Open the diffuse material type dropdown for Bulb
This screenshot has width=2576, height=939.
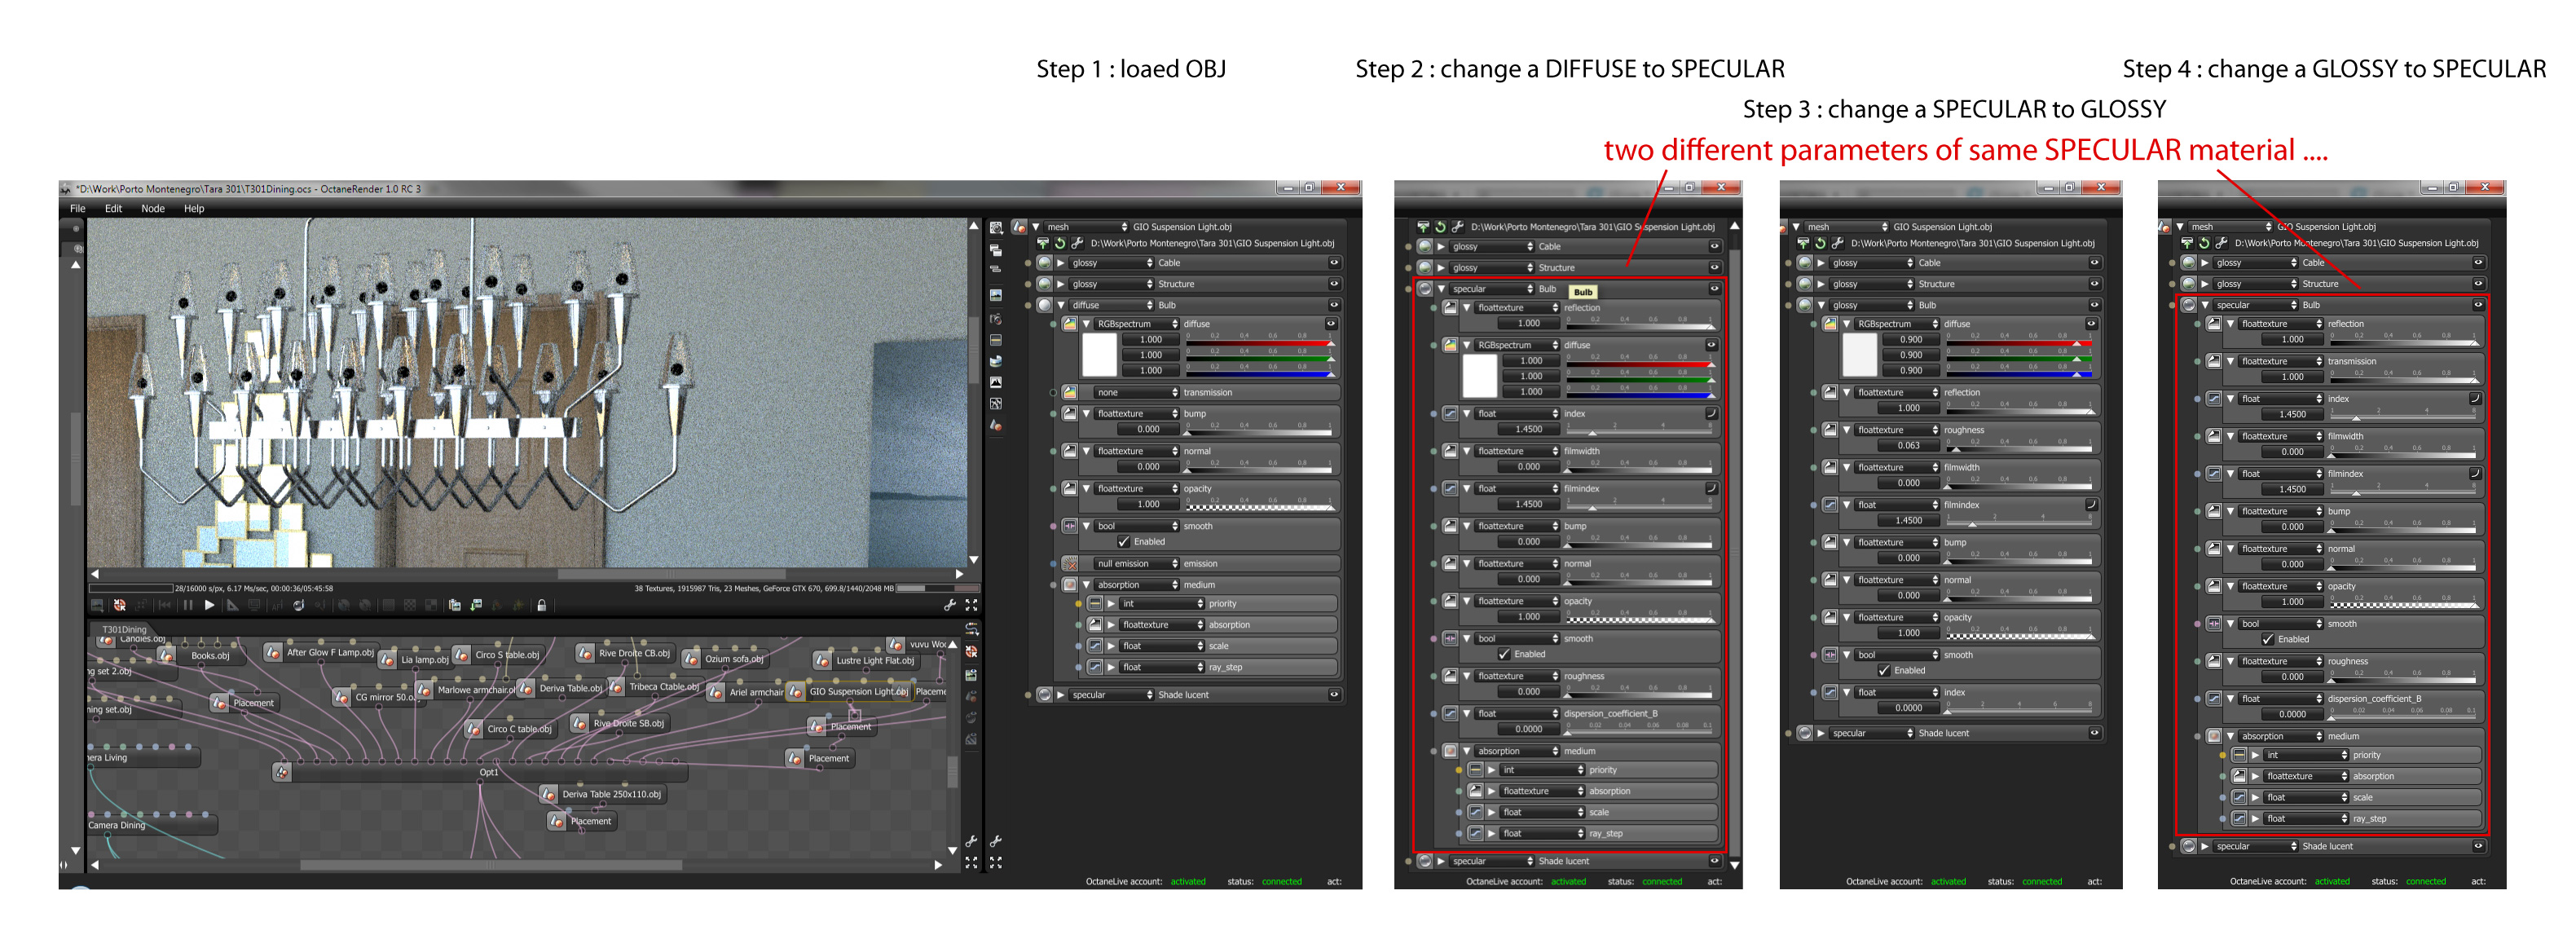tap(1111, 305)
